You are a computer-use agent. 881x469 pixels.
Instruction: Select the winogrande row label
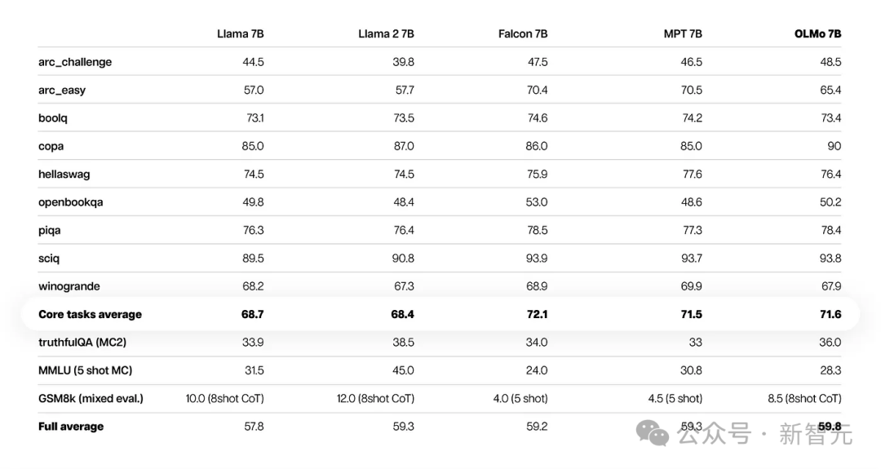69,286
